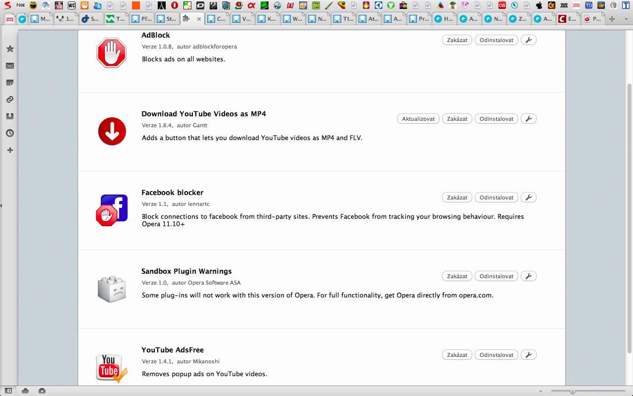Open the Last.fm bookmark icon
The width and height of the screenshot is (633, 396).
[x=502, y=5]
